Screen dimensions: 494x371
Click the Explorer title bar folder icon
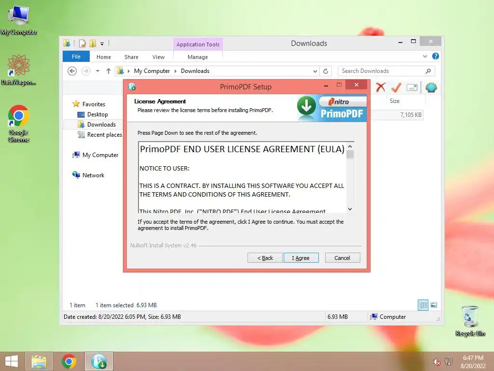(x=67, y=43)
